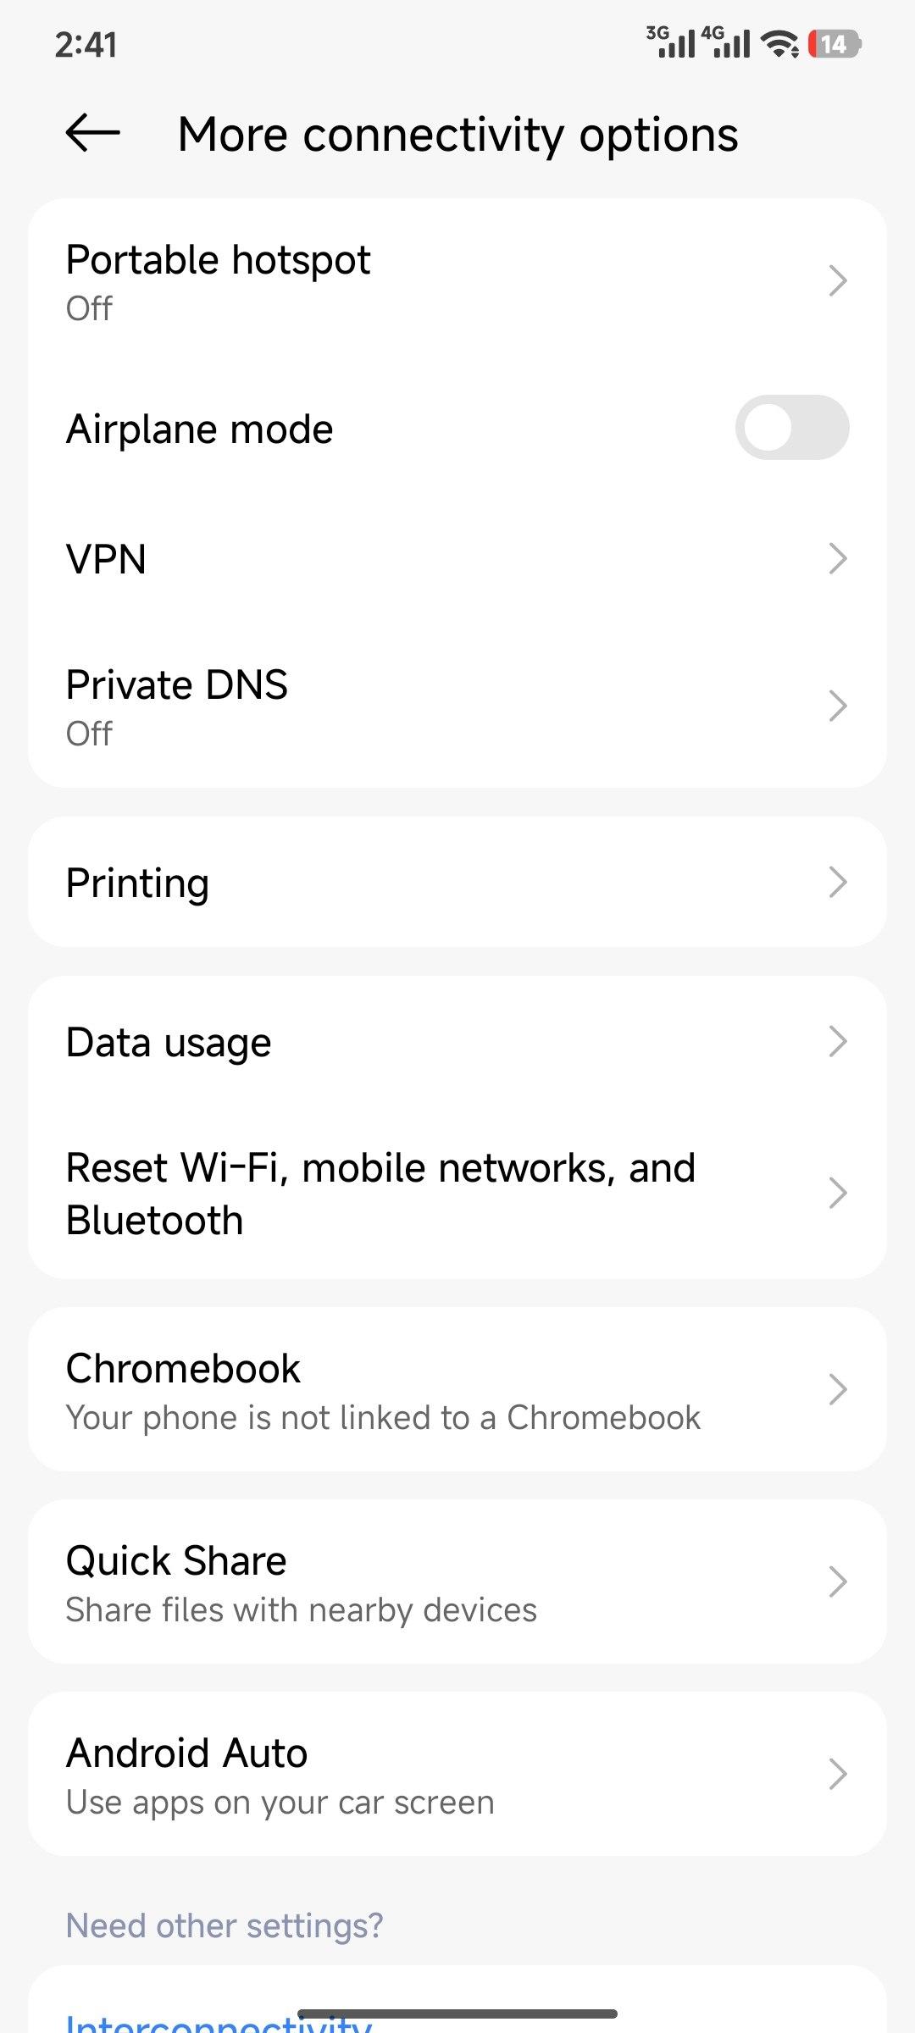Toggle Airplane mode switch
The width and height of the screenshot is (915, 2033).
pos(791,428)
